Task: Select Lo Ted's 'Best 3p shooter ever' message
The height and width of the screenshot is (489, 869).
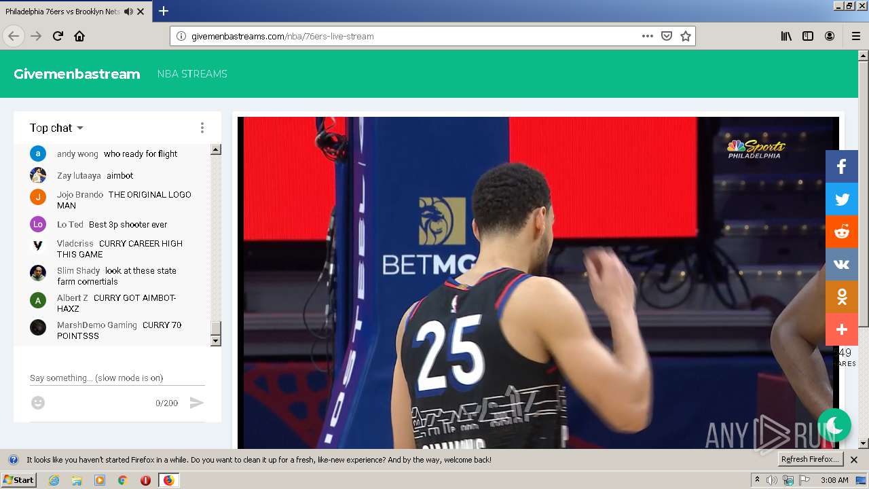Action: 128,224
